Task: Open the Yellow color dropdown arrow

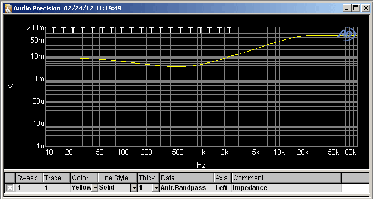Action: pyautogui.click(x=95, y=188)
